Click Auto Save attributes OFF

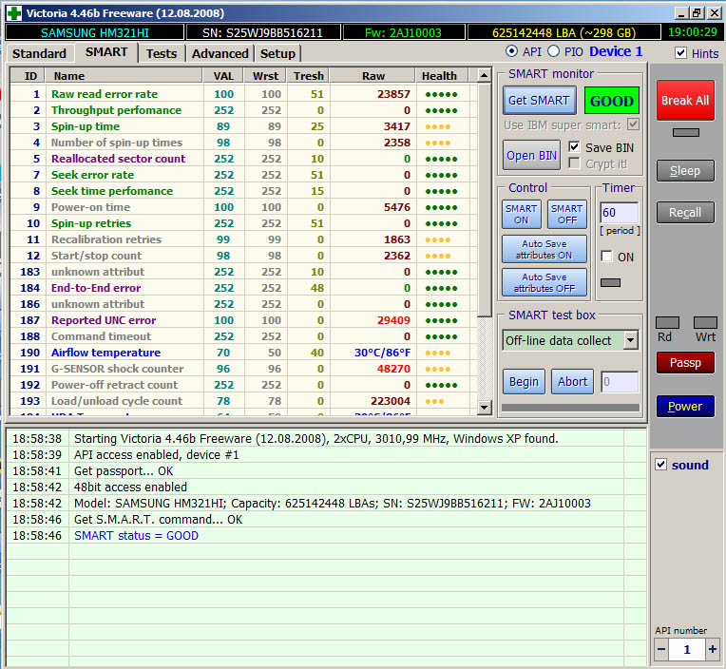pyautogui.click(x=544, y=283)
